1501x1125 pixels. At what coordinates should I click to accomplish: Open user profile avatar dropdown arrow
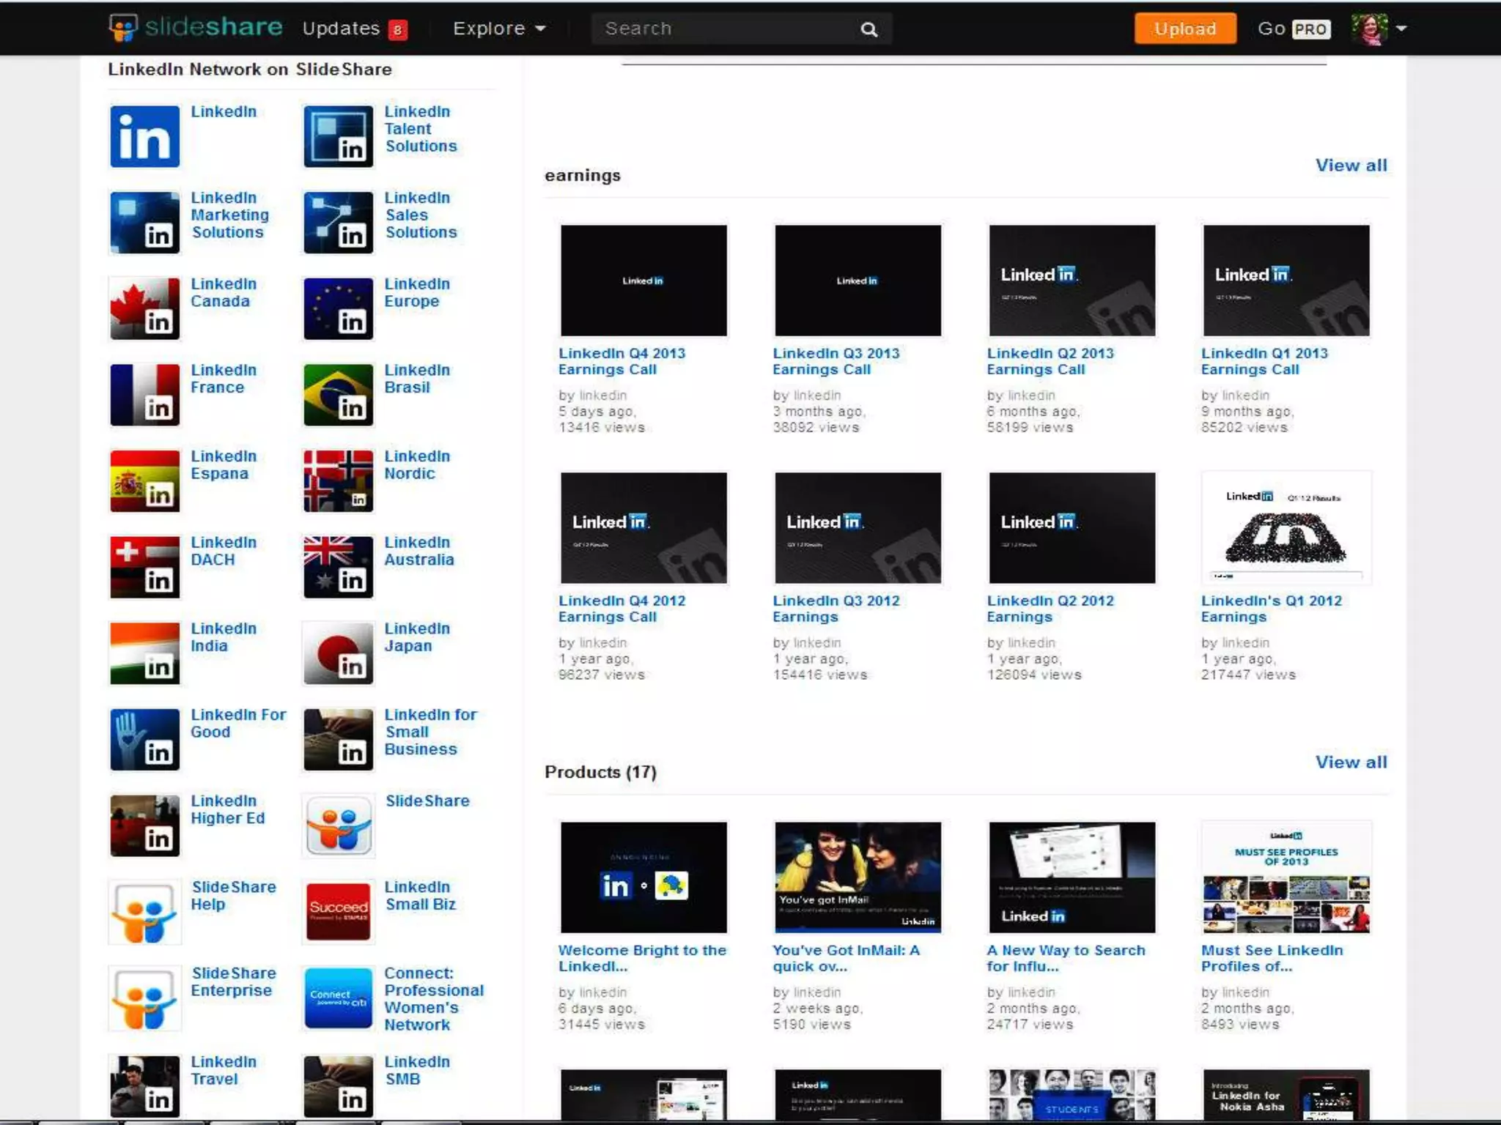click(1401, 29)
